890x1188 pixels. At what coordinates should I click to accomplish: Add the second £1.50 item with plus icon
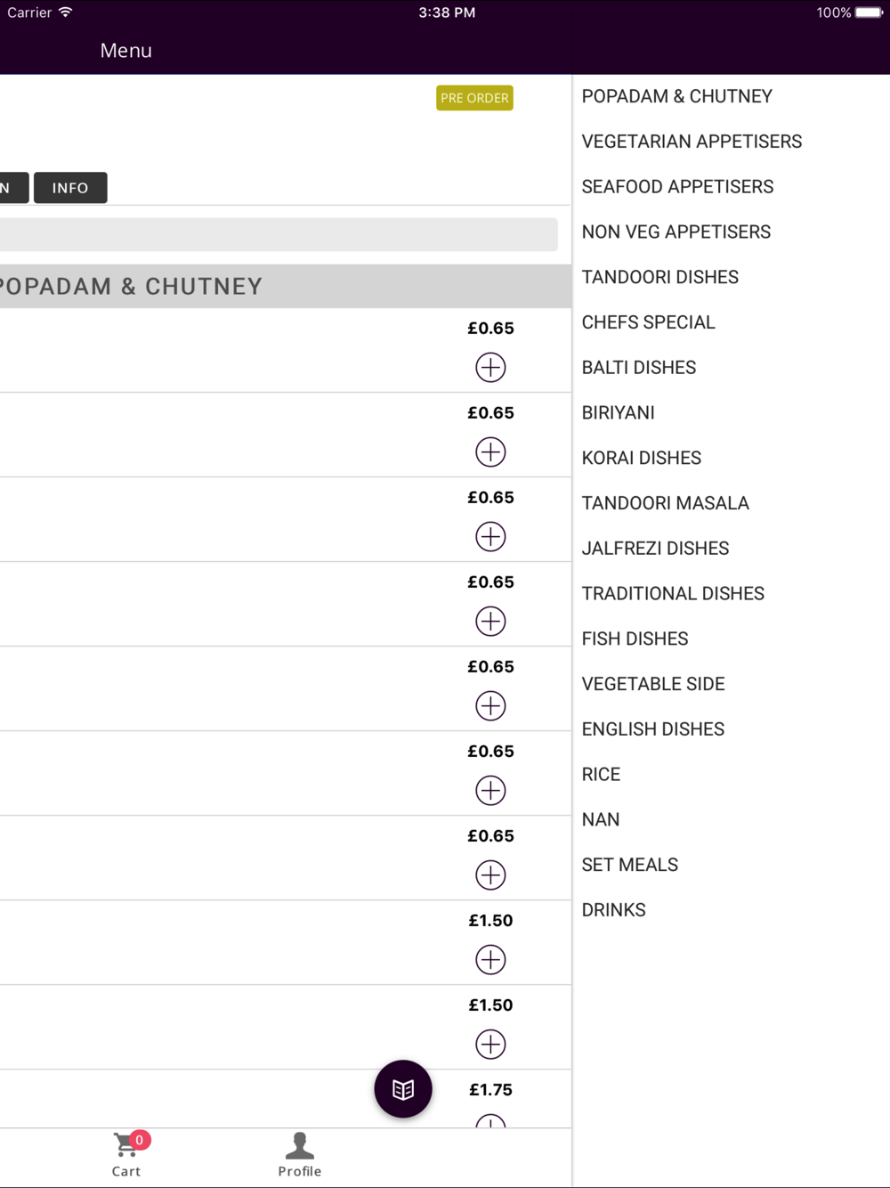[490, 1044]
